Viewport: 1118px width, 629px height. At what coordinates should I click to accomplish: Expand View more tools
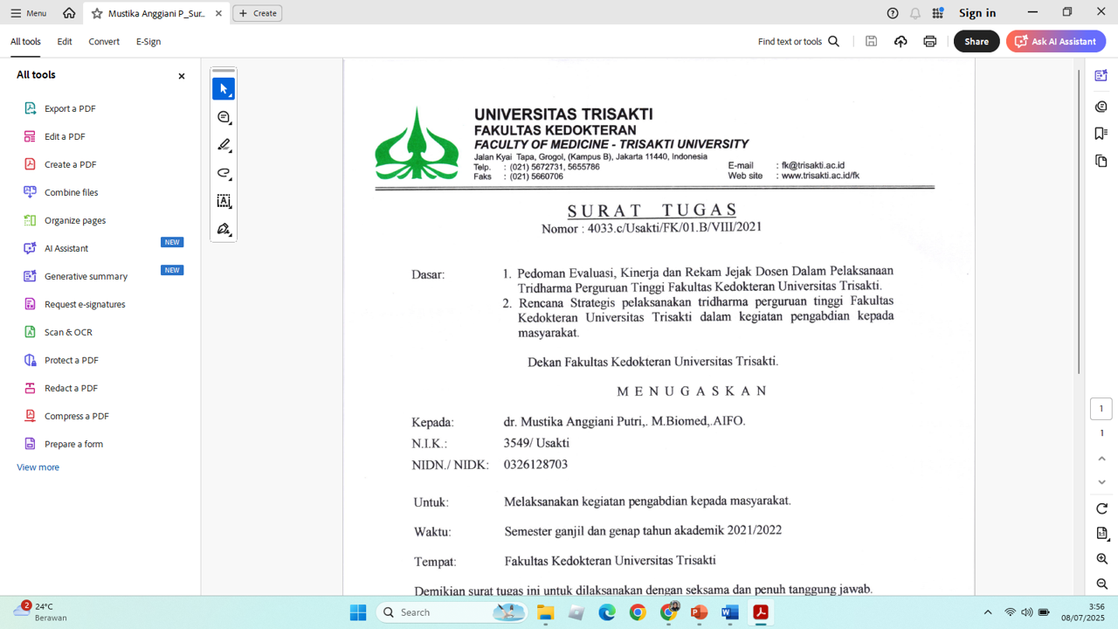pos(38,467)
